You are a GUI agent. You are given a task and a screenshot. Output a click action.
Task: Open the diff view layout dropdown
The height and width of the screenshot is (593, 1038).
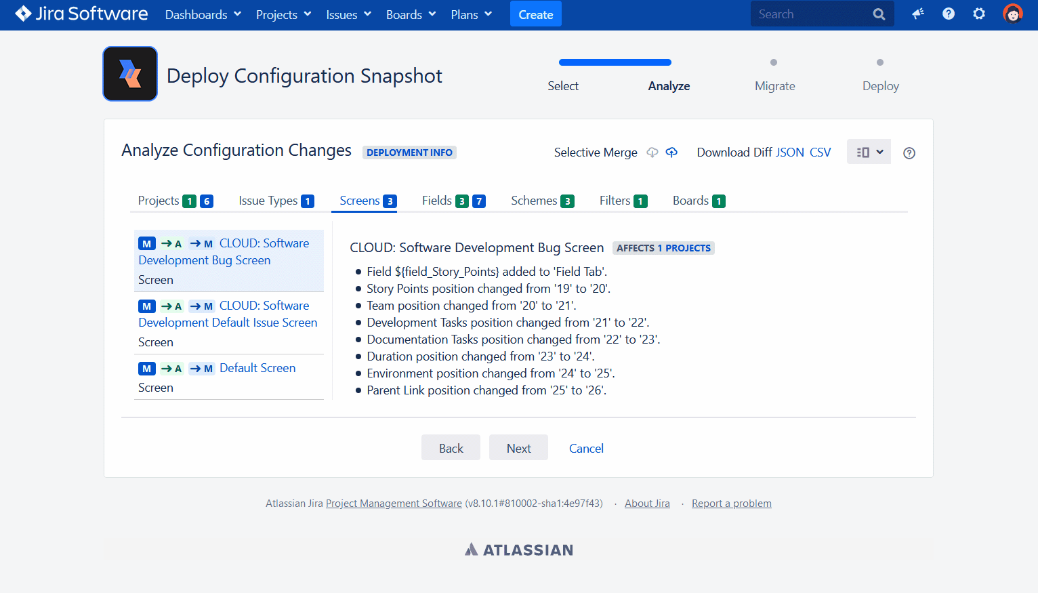869,152
